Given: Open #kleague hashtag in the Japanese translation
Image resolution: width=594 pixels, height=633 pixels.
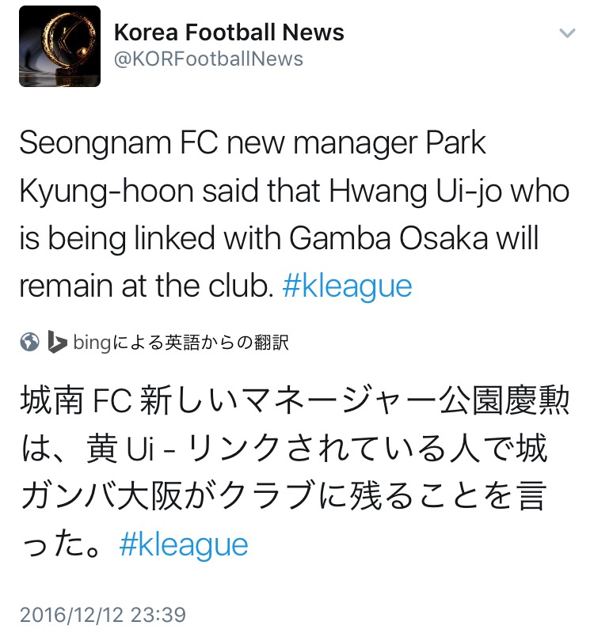Looking at the screenshot, I should point(184,545).
